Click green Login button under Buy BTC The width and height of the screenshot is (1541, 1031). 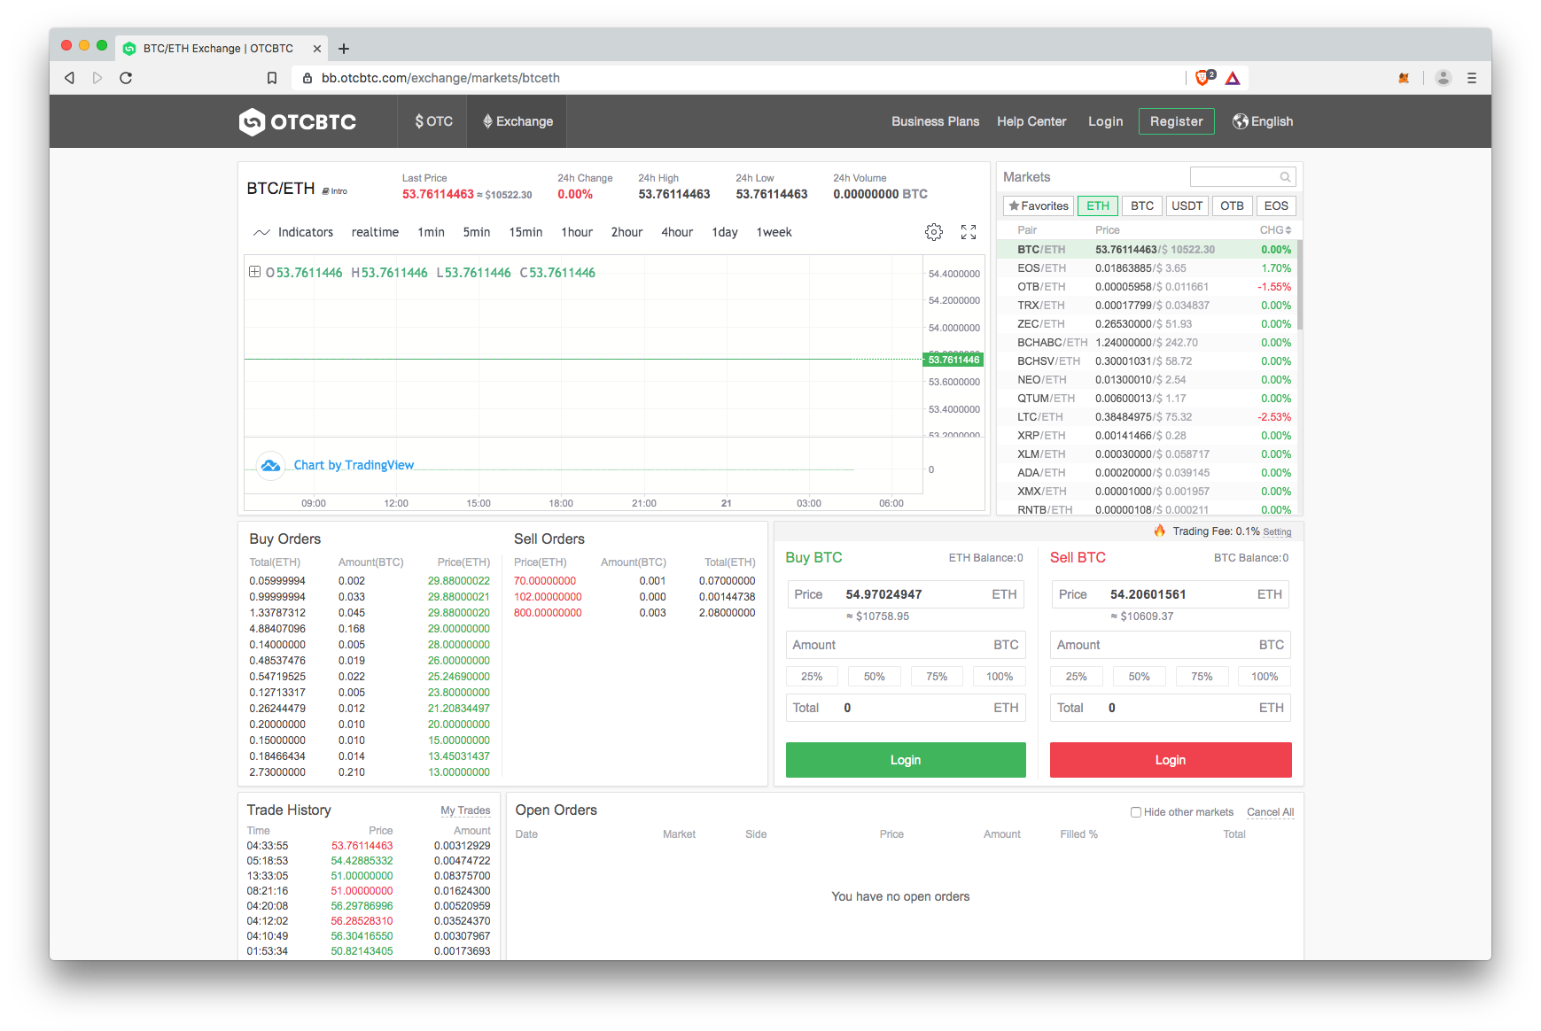pyautogui.click(x=906, y=760)
